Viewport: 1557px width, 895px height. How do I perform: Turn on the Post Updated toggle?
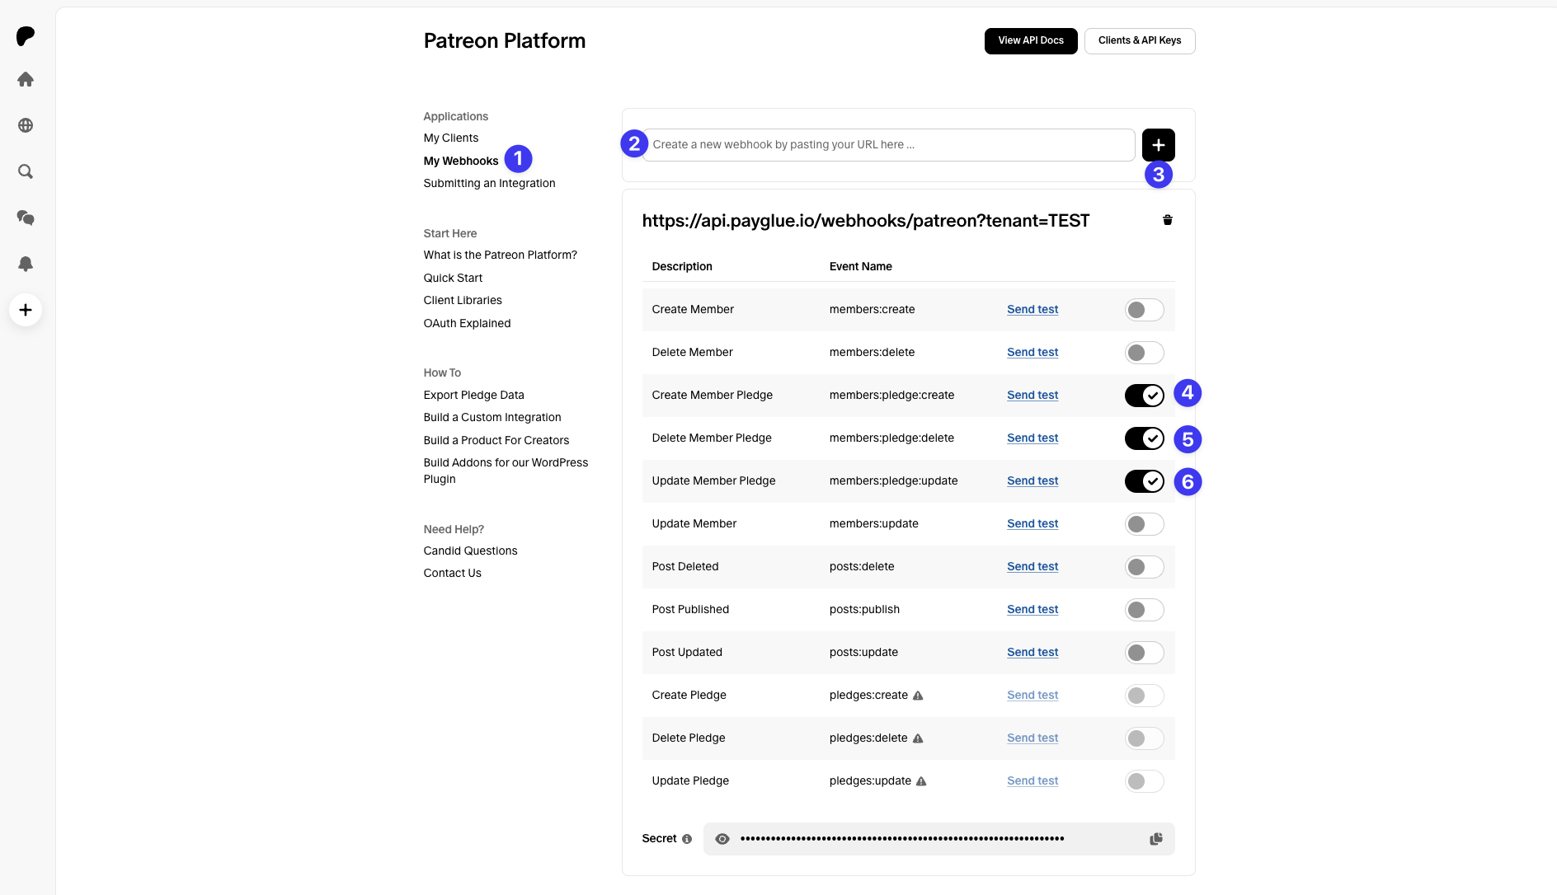[1145, 653]
